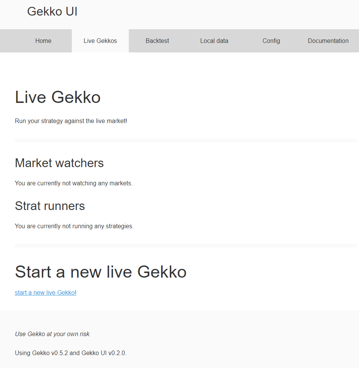Screen dimensions: 359x368
Task: Go to the Local data tab
Action: tap(214, 41)
